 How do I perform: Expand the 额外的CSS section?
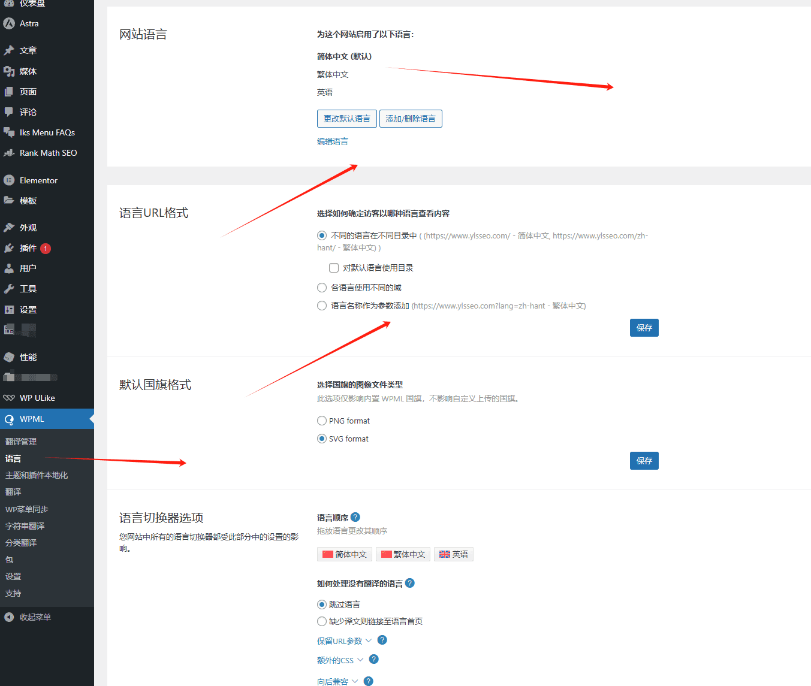point(340,660)
